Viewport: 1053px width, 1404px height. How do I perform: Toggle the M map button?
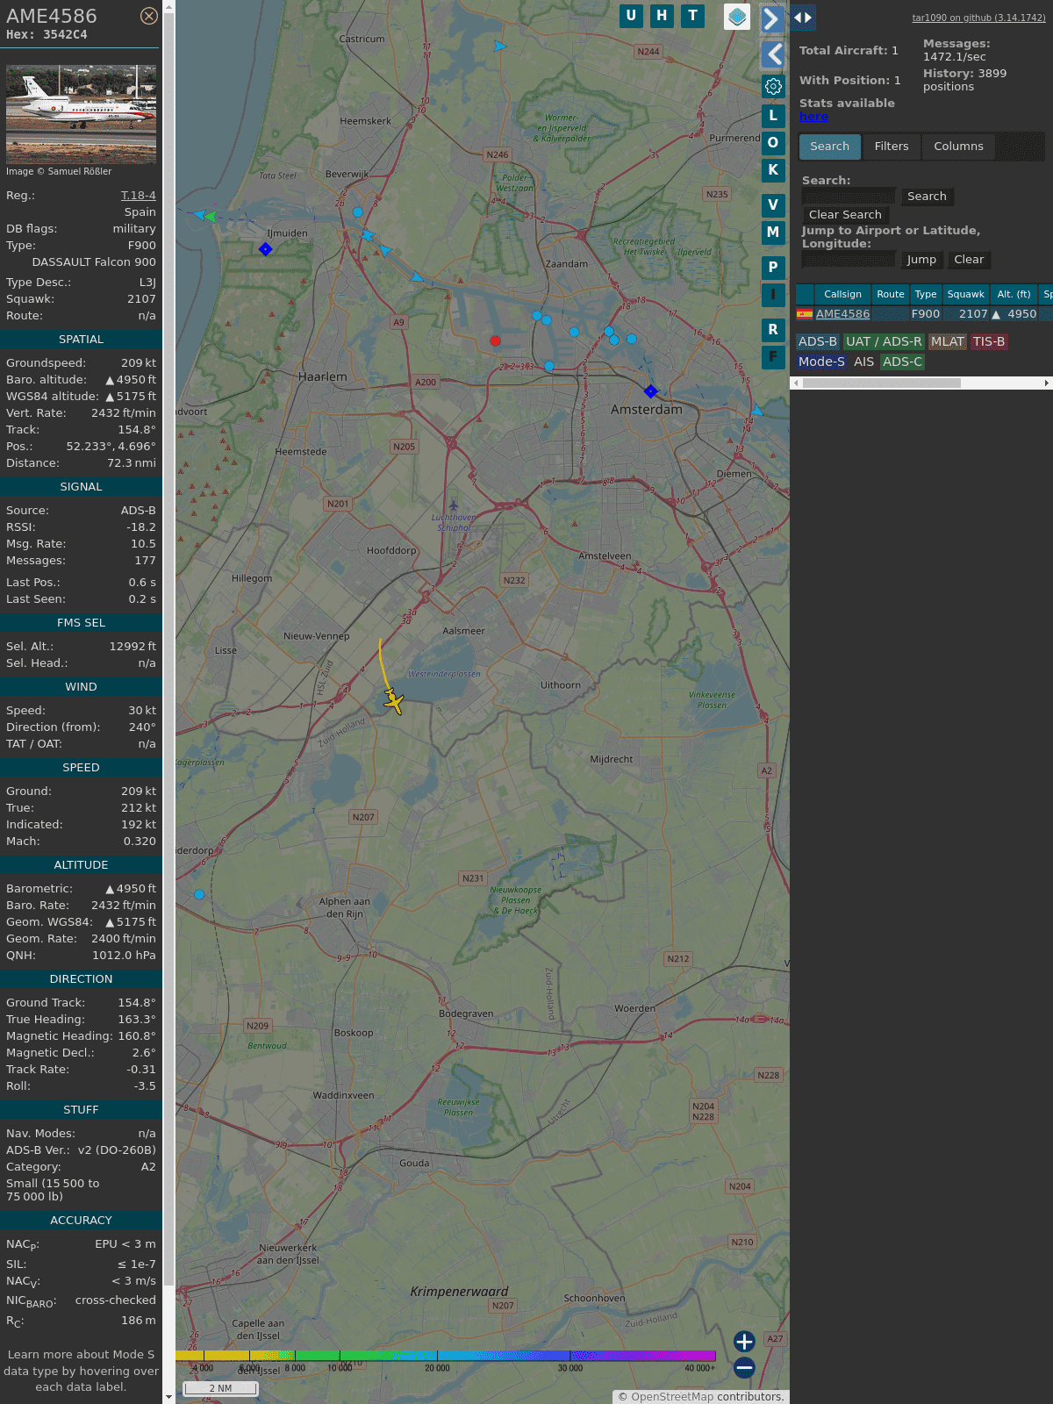pos(773,232)
